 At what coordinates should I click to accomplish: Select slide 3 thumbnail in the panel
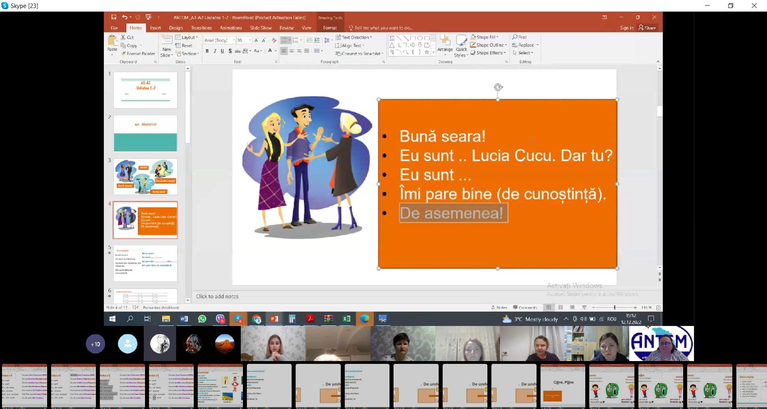[x=145, y=177]
